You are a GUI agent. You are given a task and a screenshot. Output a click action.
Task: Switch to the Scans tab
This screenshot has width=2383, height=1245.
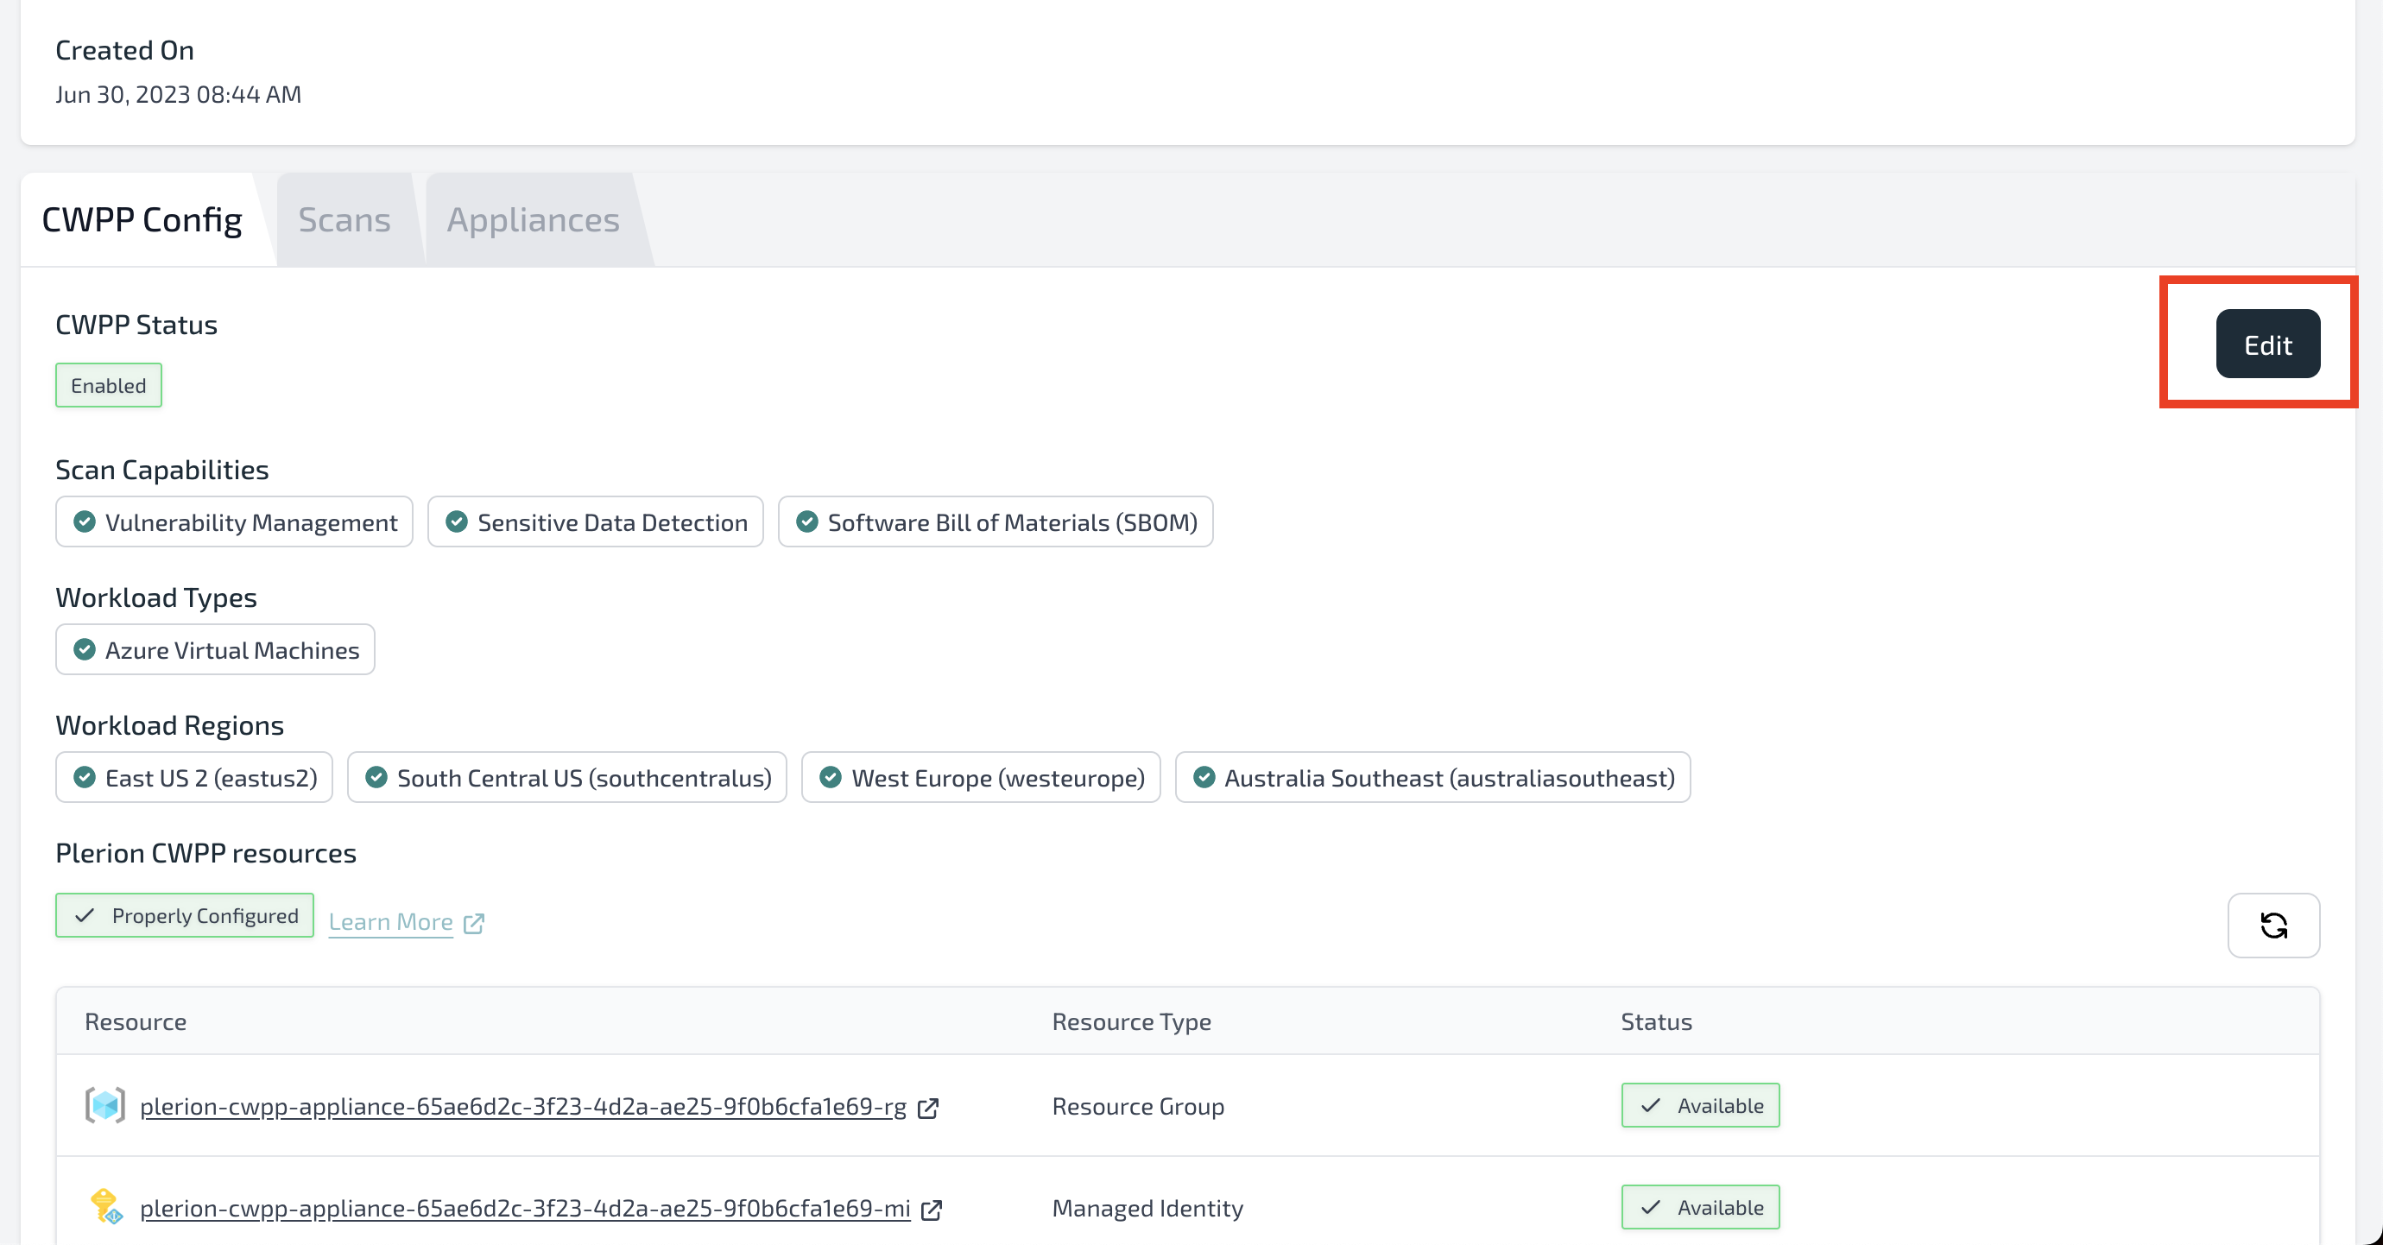[344, 220]
